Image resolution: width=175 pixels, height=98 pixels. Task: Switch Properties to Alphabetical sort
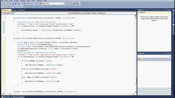(x=142, y=59)
